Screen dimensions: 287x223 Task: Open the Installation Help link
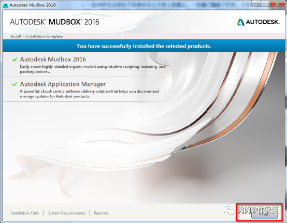coord(25,213)
